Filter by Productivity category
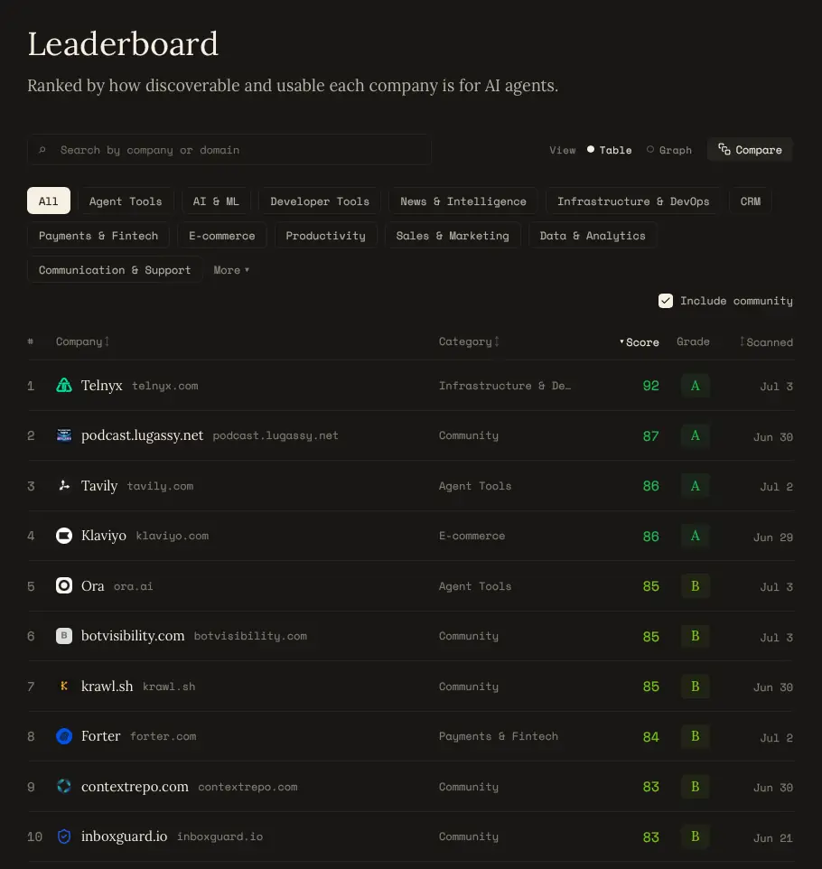The width and height of the screenshot is (822, 869). click(326, 236)
